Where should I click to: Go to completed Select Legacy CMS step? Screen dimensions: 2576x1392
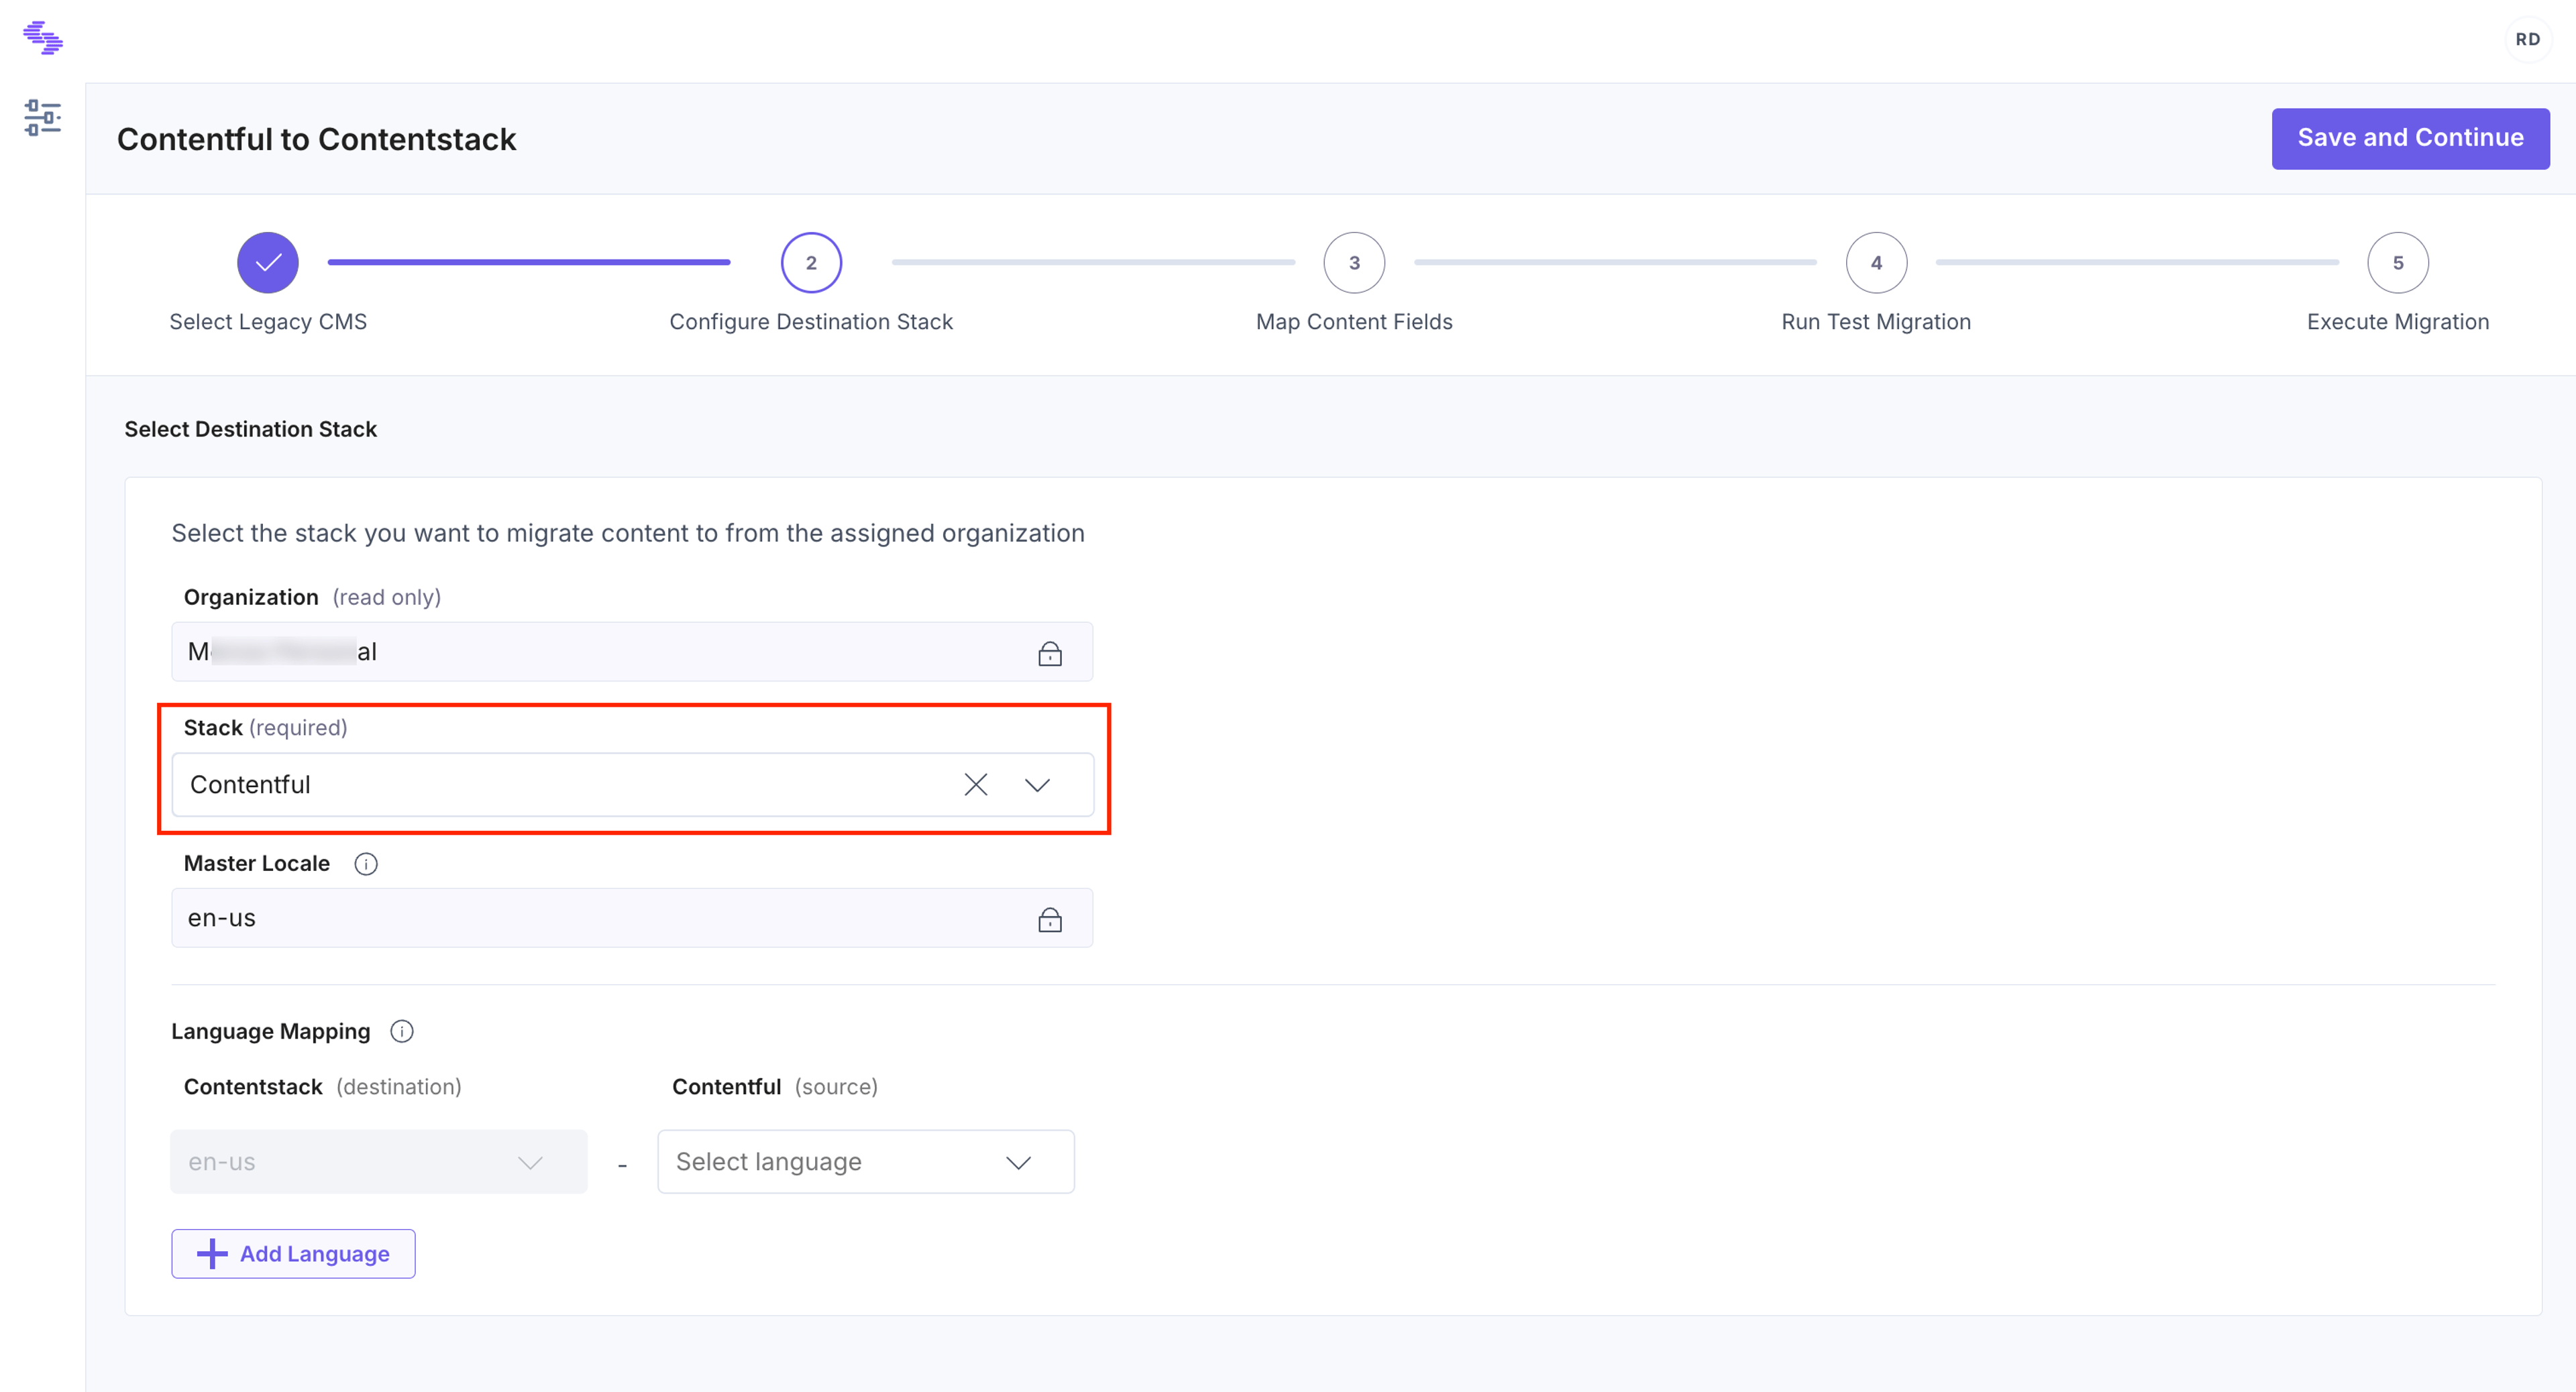[268, 263]
